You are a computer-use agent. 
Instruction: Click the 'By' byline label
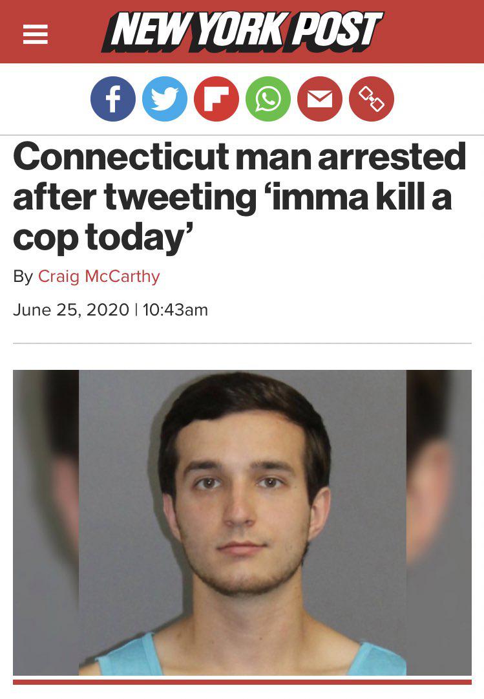[23, 277]
